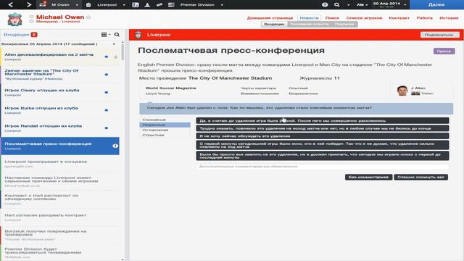464x261 pixels.
Task: Open the Контракт tab
Action: tap(399, 17)
